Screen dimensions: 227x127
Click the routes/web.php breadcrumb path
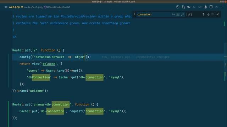pyautogui.click(x=34, y=7)
